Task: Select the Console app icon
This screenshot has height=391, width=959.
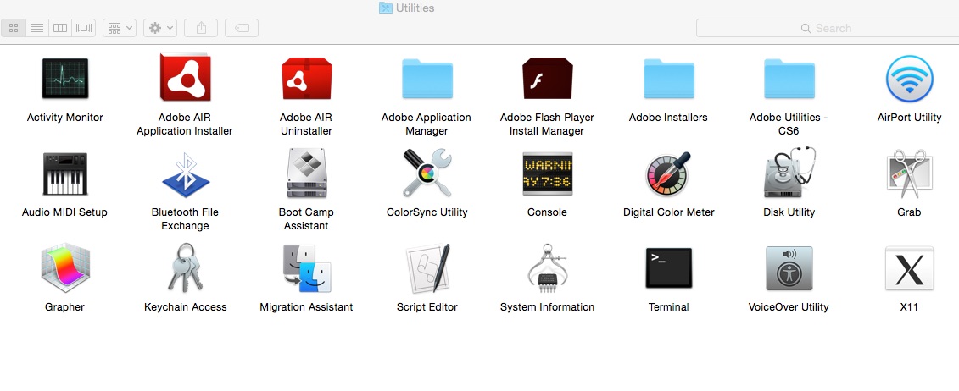Action: (x=548, y=173)
